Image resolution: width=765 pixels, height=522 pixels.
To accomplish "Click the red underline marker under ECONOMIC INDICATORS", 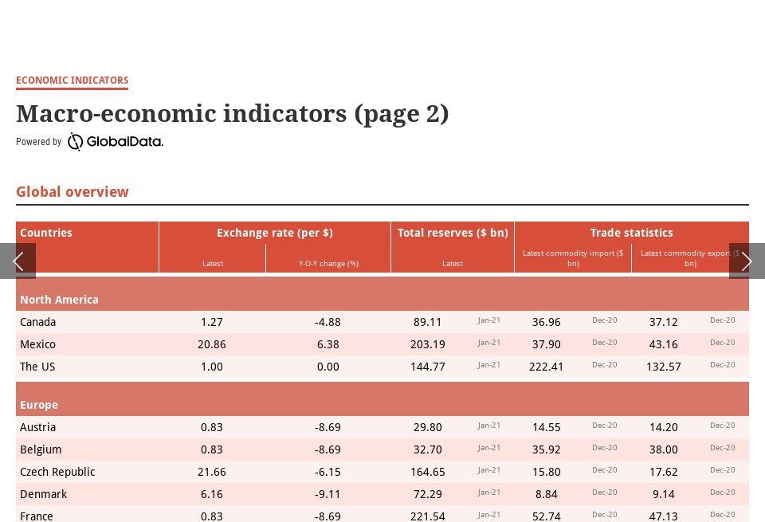I will coord(72,88).
